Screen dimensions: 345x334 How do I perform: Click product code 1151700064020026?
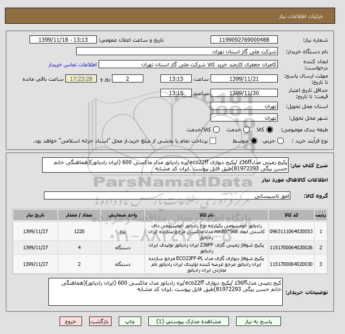coord(291,247)
